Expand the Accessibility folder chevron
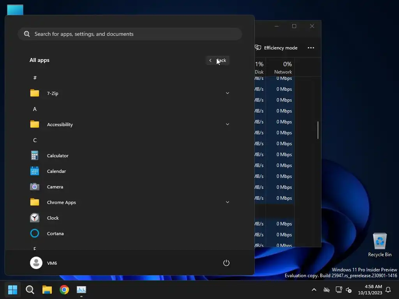Screen dimensions: 399x299 pos(228,124)
